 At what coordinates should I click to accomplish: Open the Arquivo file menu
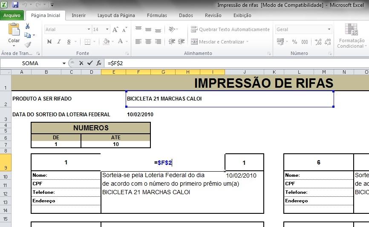(12, 15)
